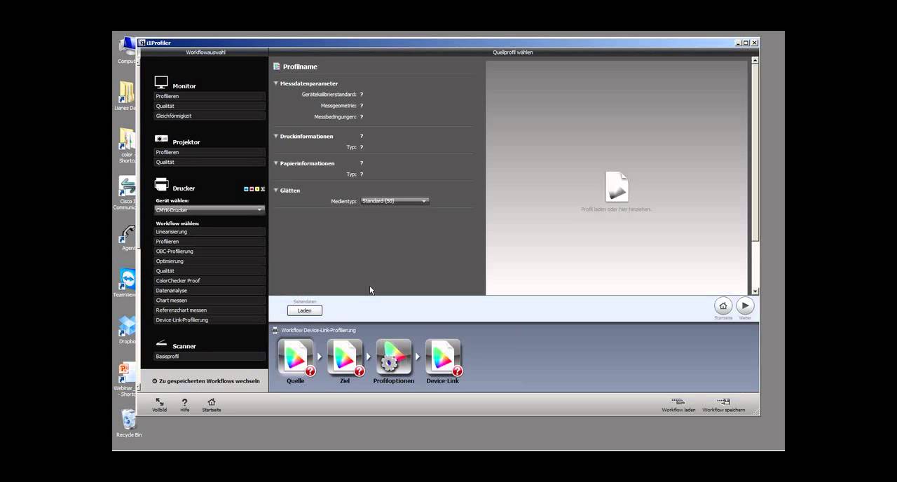Select Projektor Qualität workflow
Image resolution: width=897 pixels, height=482 pixels.
210,162
